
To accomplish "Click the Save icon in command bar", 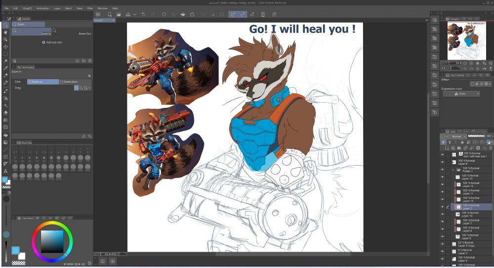I will [x=128, y=14].
